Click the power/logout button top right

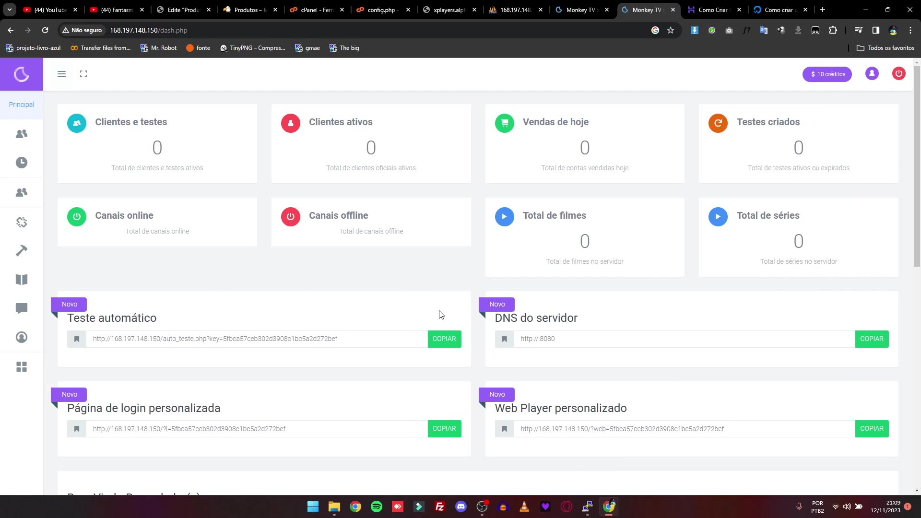899,74
